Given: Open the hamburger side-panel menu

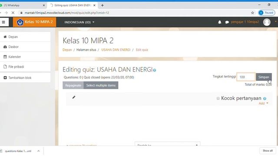Looking at the screenshot, I should pos(3,22).
